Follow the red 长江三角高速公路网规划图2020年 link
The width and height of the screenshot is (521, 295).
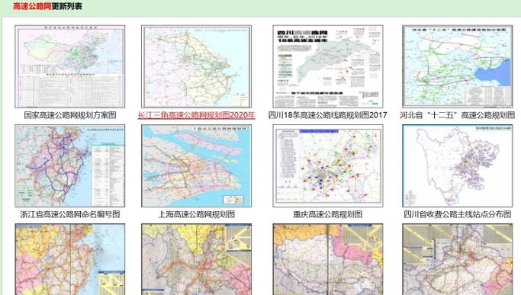(x=196, y=115)
